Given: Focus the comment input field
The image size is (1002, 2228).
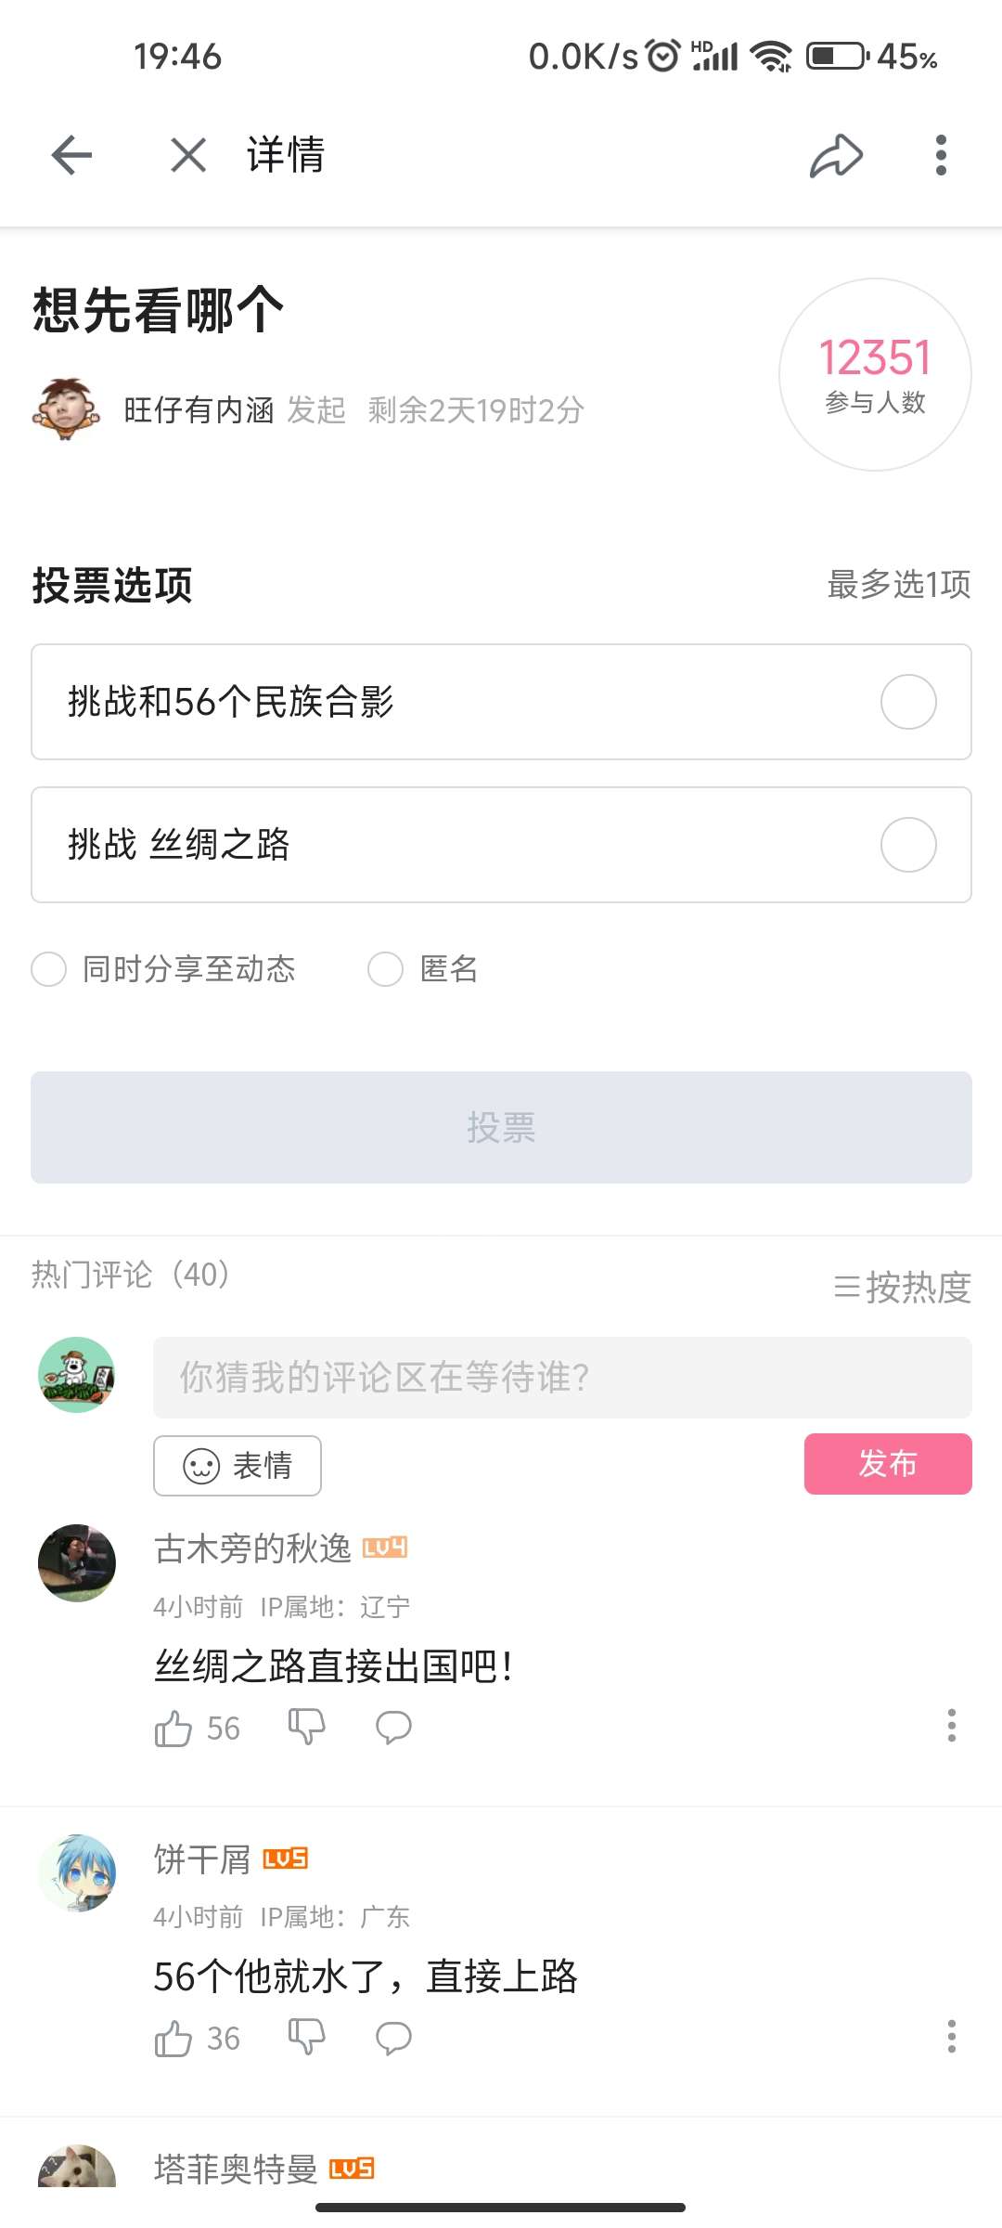Looking at the screenshot, I should click(x=561, y=1378).
